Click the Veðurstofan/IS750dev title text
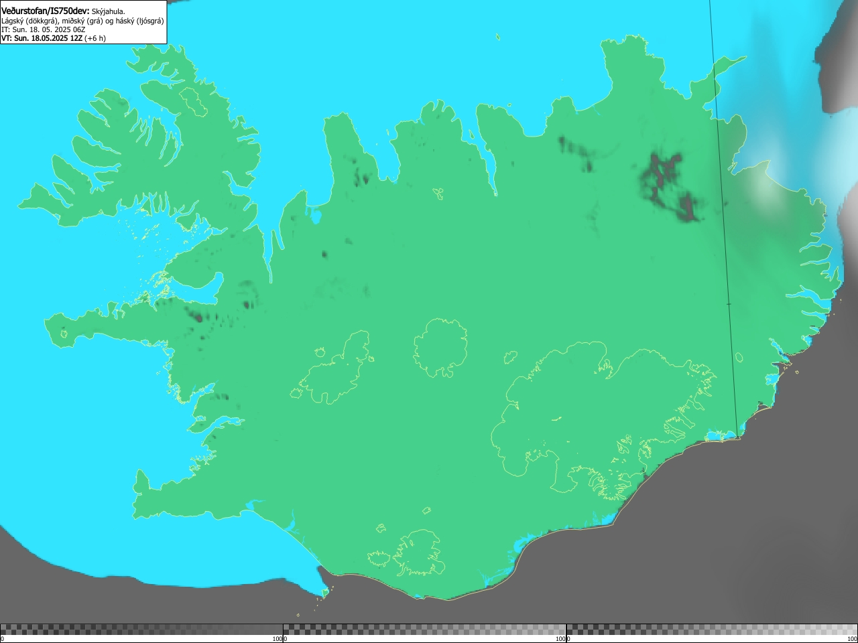This screenshot has height=643, width=858. tap(46, 11)
